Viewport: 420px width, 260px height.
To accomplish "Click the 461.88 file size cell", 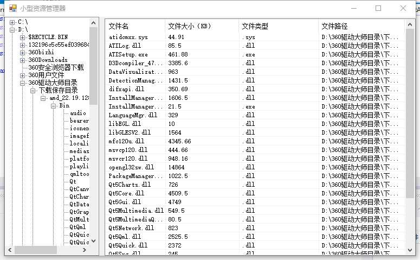I will point(178,54).
